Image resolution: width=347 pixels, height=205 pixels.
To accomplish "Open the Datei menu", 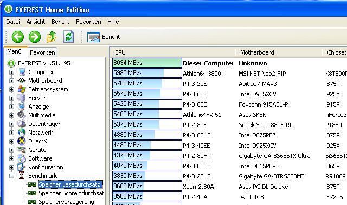I will (x=13, y=22).
